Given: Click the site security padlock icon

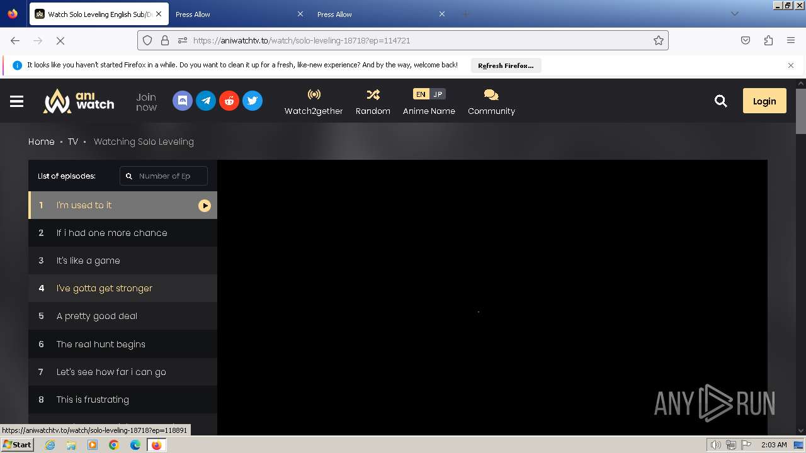Looking at the screenshot, I should [x=165, y=40].
